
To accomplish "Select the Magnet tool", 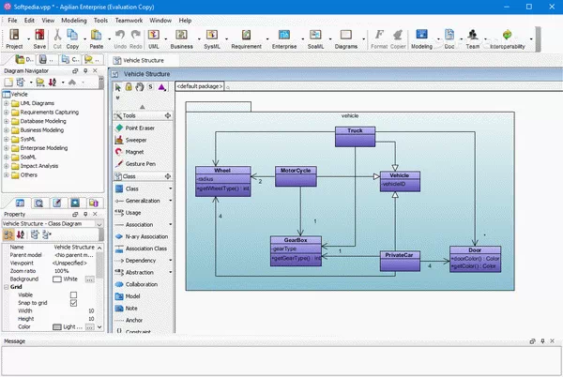I will [x=134, y=151].
